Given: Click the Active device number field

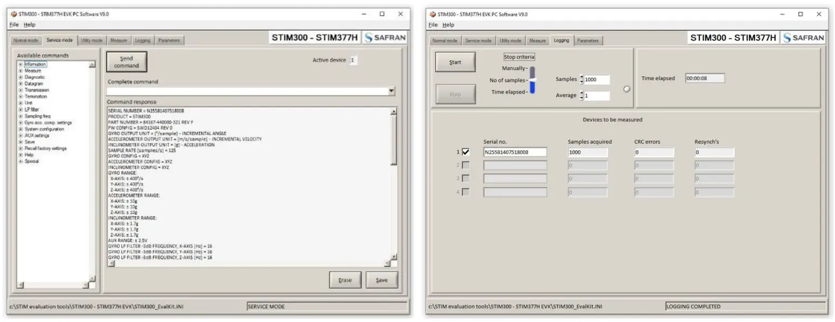Looking at the screenshot, I should pos(353,60).
